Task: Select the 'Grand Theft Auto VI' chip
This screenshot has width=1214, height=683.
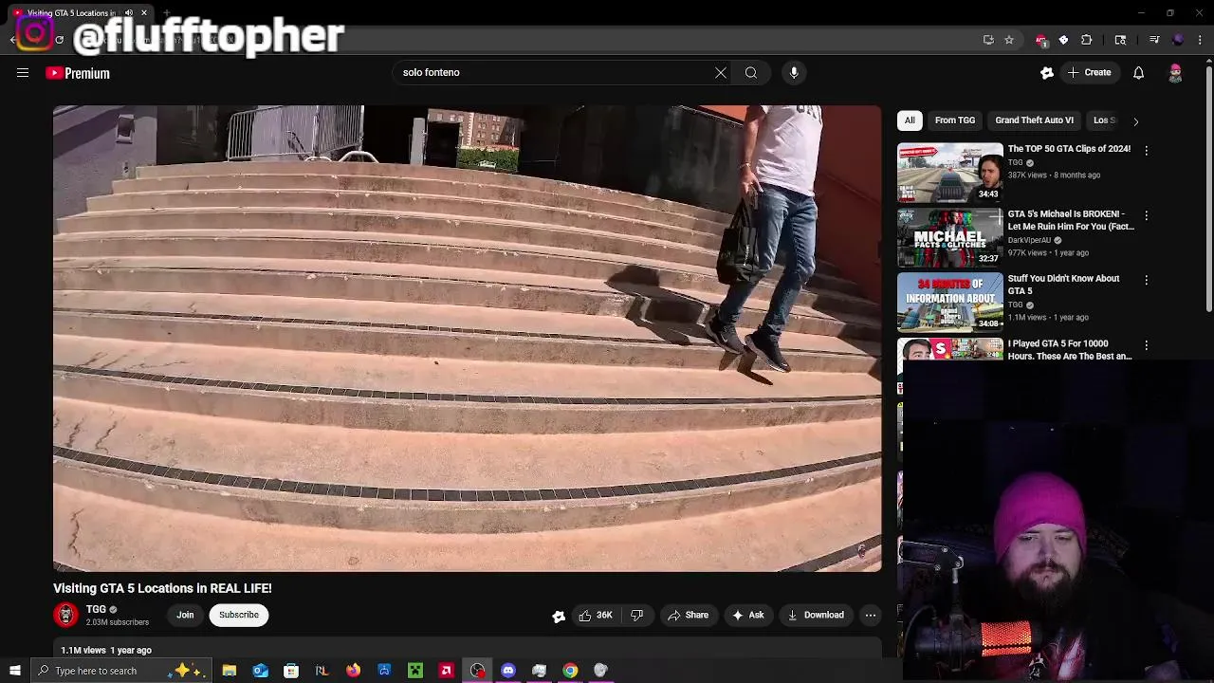Action: 1035,120
